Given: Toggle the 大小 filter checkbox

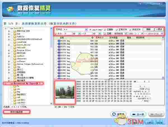Looking at the screenshot, I should tap(56, 34).
